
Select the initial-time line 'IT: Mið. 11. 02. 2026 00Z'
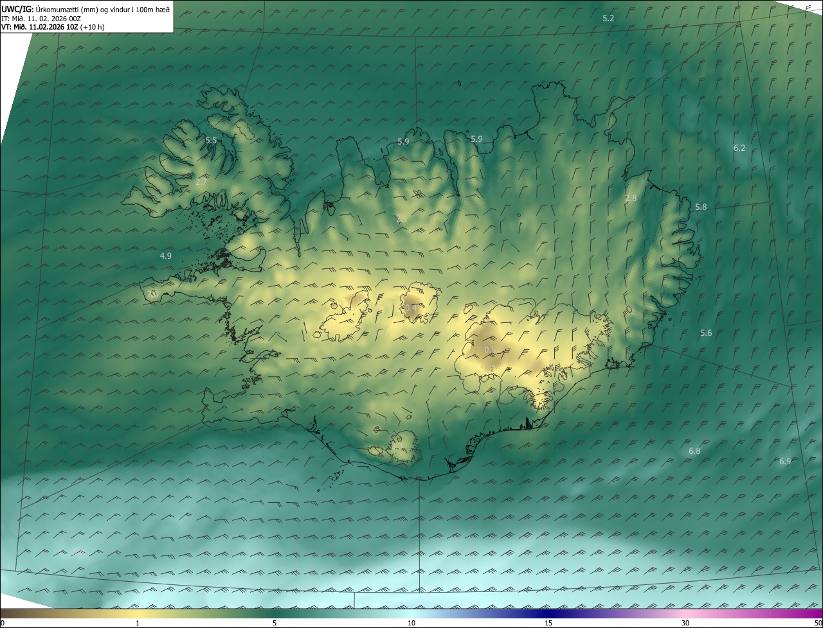point(41,19)
